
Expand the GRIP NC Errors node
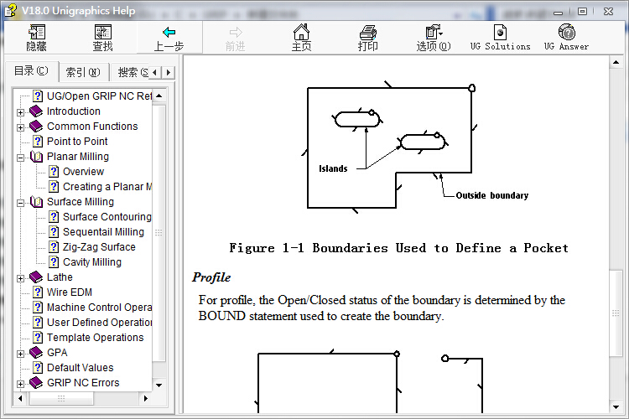click(x=21, y=383)
